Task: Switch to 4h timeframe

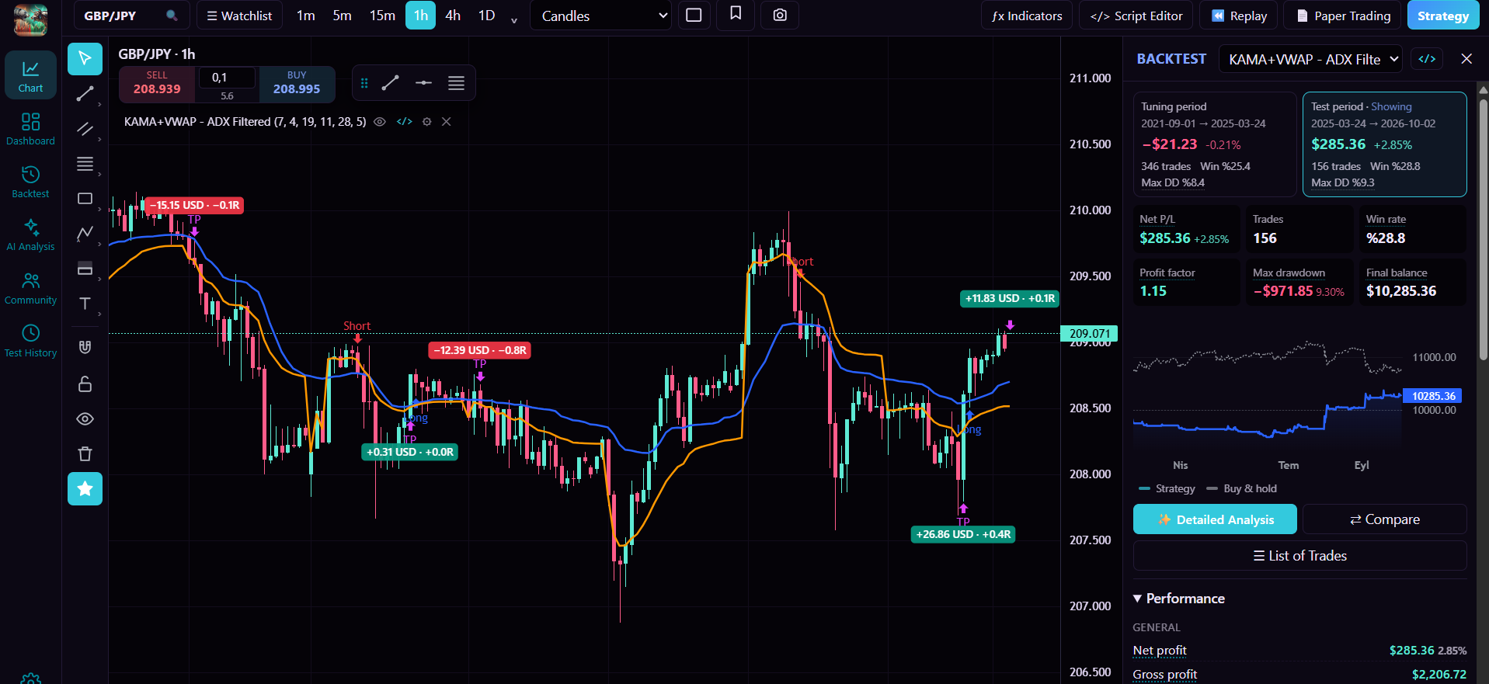Action: tap(453, 16)
